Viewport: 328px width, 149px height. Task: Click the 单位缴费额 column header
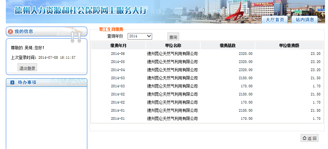[x=289, y=45]
